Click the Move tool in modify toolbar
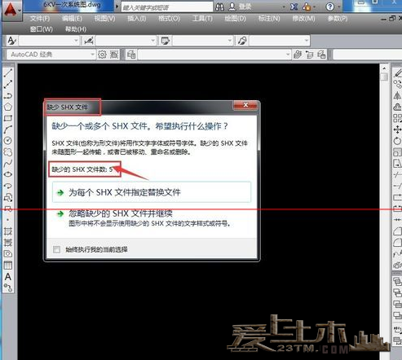Viewport: 402px width, 360px height. coord(397,130)
